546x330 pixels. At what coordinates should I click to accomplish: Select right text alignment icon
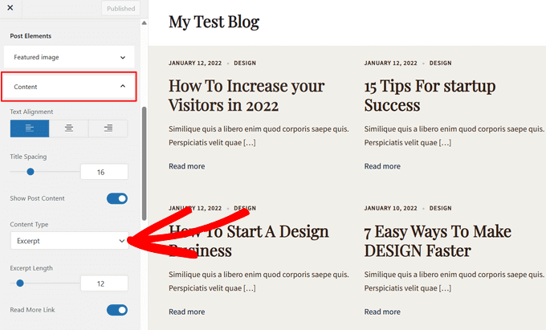coord(108,128)
